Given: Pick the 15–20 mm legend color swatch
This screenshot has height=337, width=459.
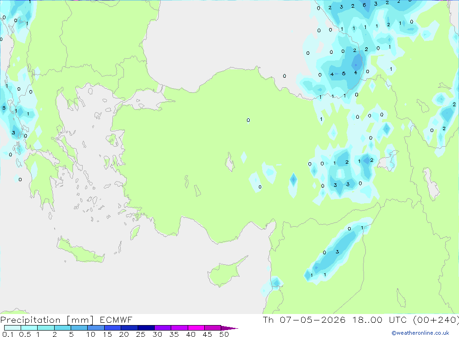Looking at the screenshot, I should click(112, 328).
